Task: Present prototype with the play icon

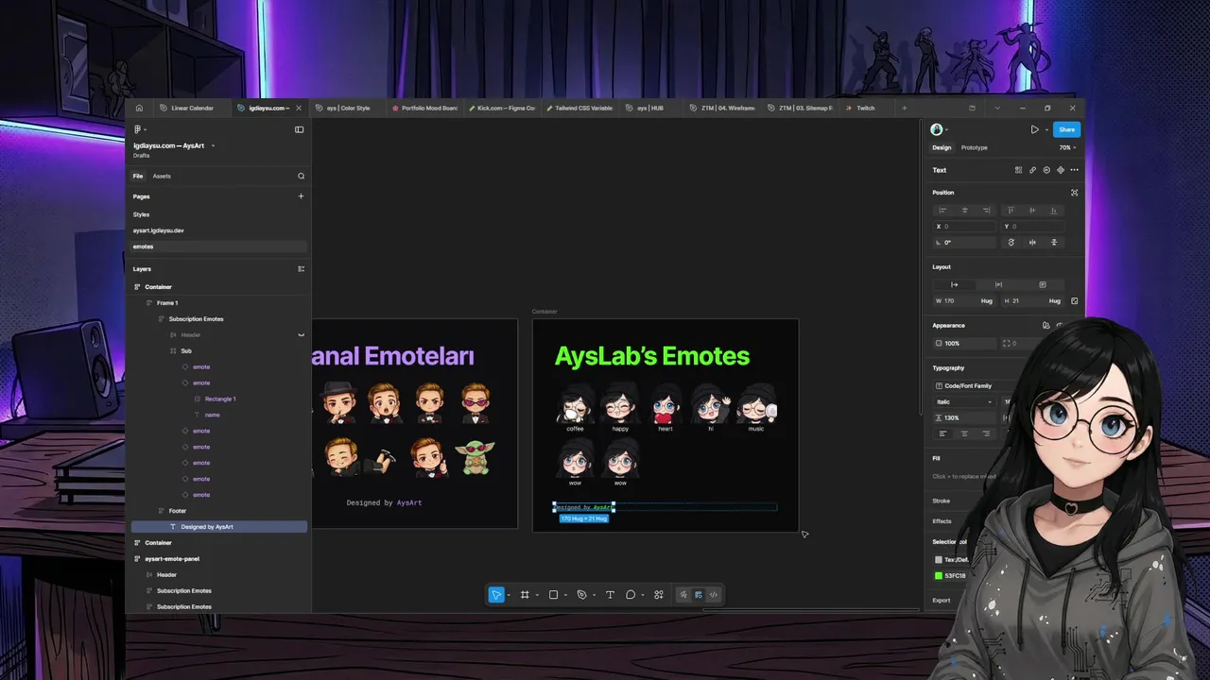Action: [x=1034, y=129]
